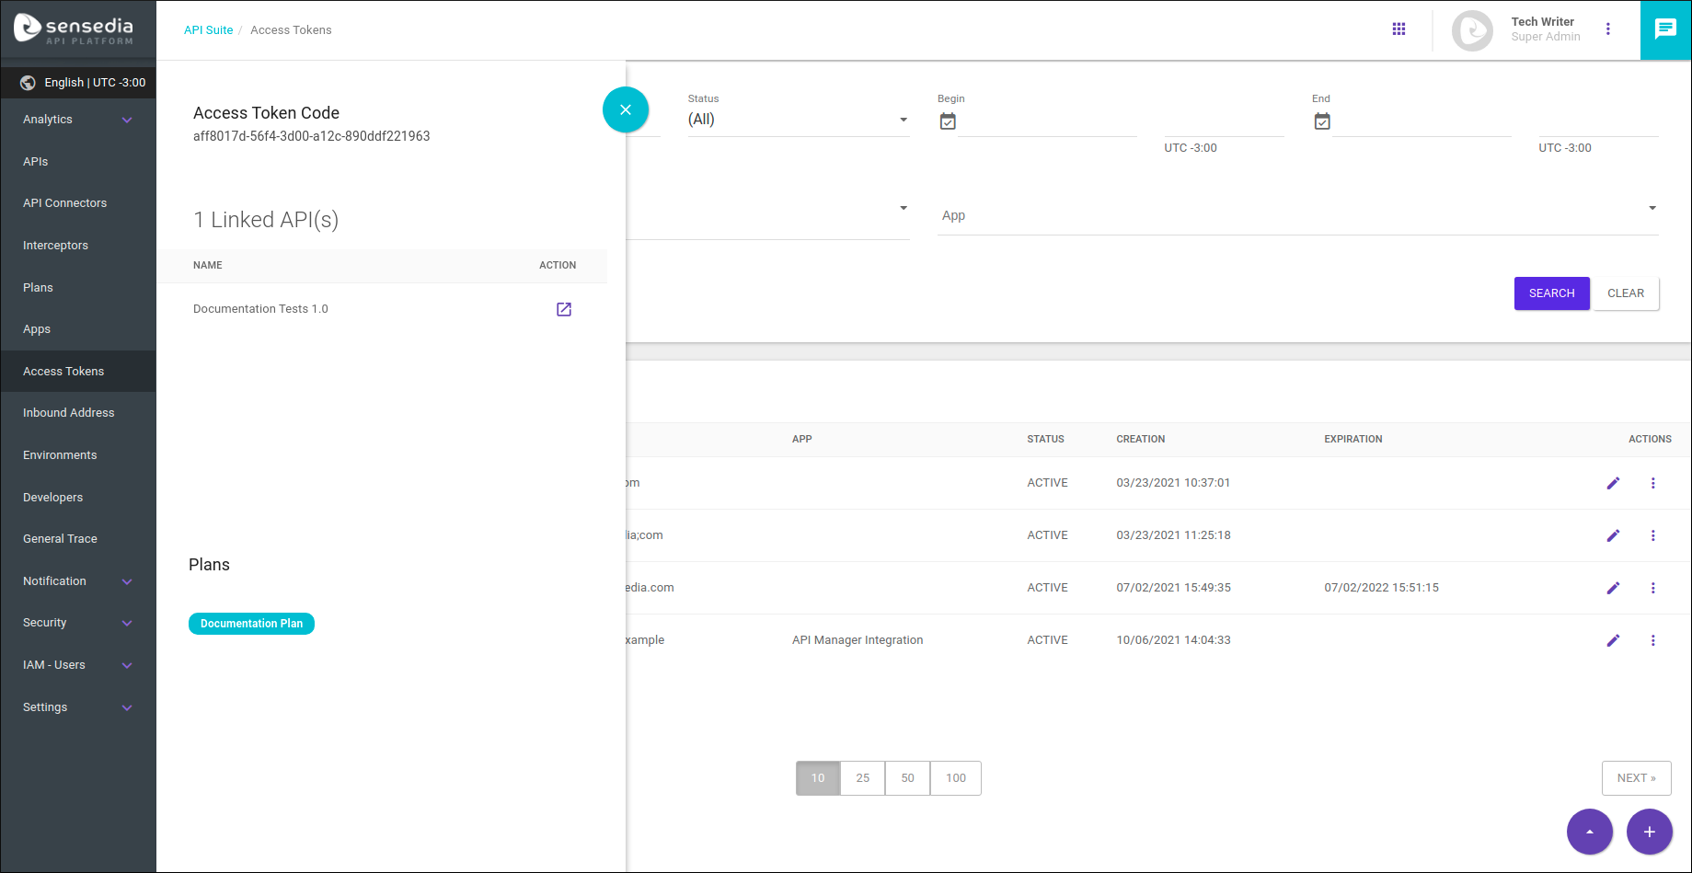1692x873 pixels.
Task: Open the Status dropdown
Action: coord(798,120)
